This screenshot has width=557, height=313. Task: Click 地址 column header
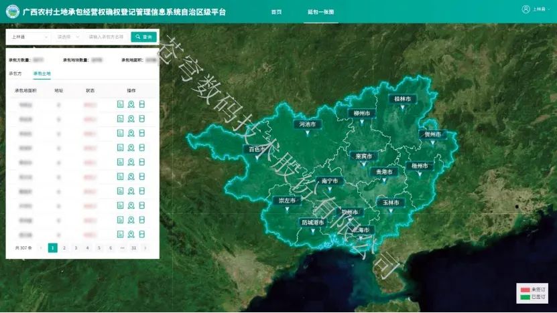58,91
